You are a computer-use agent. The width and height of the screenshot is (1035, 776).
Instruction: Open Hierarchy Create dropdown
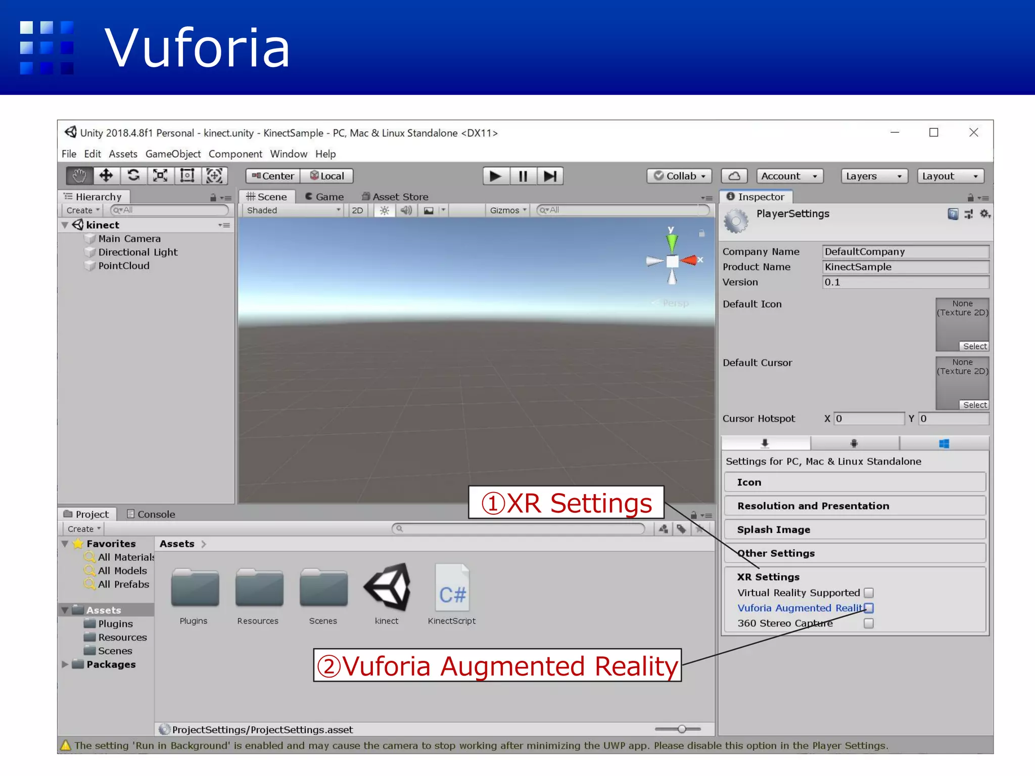[x=83, y=211]
